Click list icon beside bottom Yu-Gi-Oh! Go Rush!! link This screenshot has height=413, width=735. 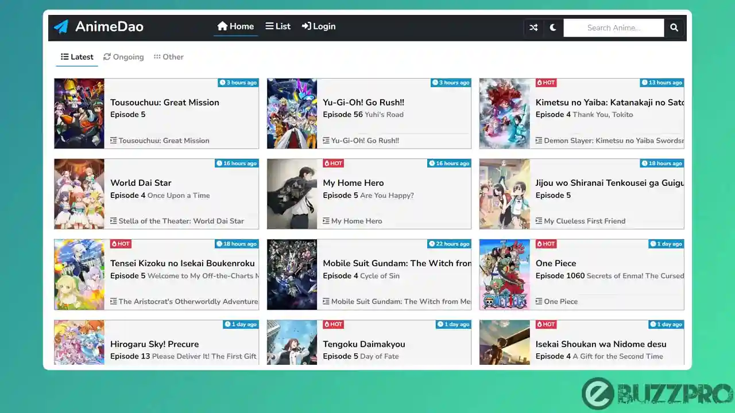click(326, 141)
